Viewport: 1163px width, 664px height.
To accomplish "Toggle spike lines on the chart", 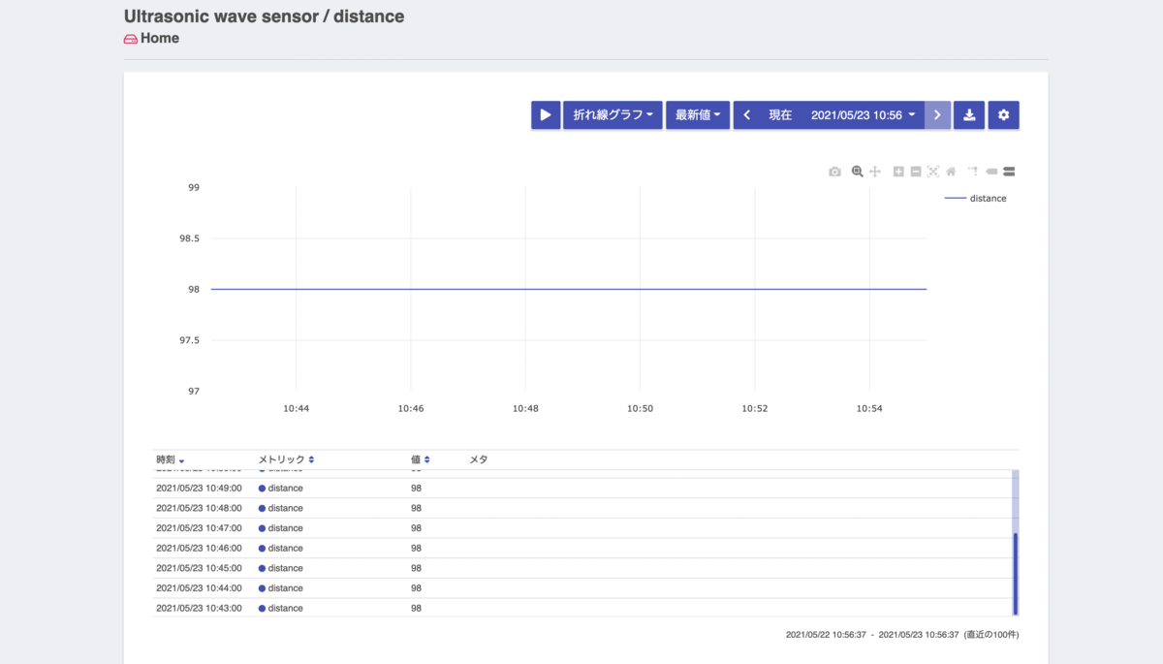I will [x=972, y=172].
